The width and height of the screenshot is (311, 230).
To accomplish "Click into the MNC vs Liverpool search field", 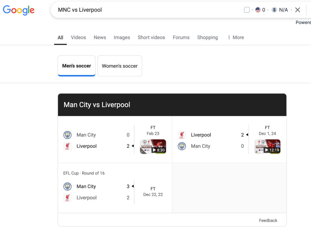I will pyautogui.click(x=147, y=10).
